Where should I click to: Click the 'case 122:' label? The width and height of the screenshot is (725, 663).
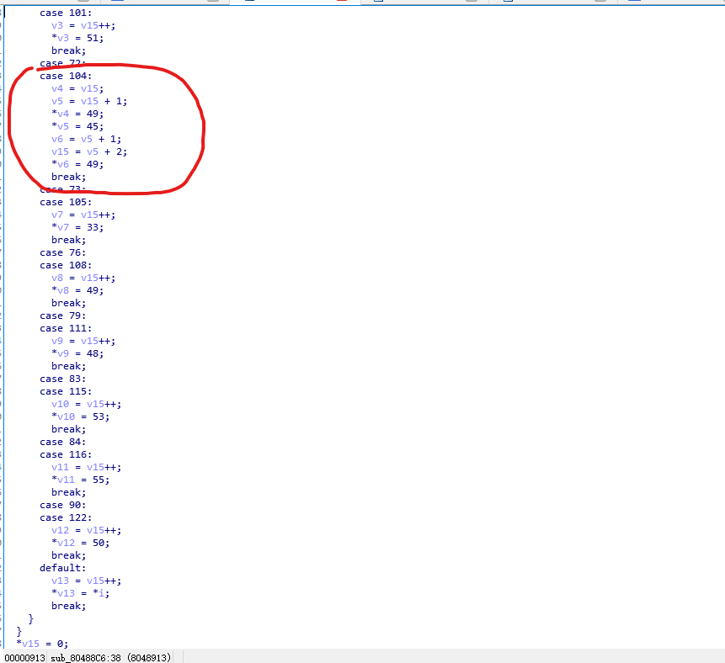tap(66, 517)
